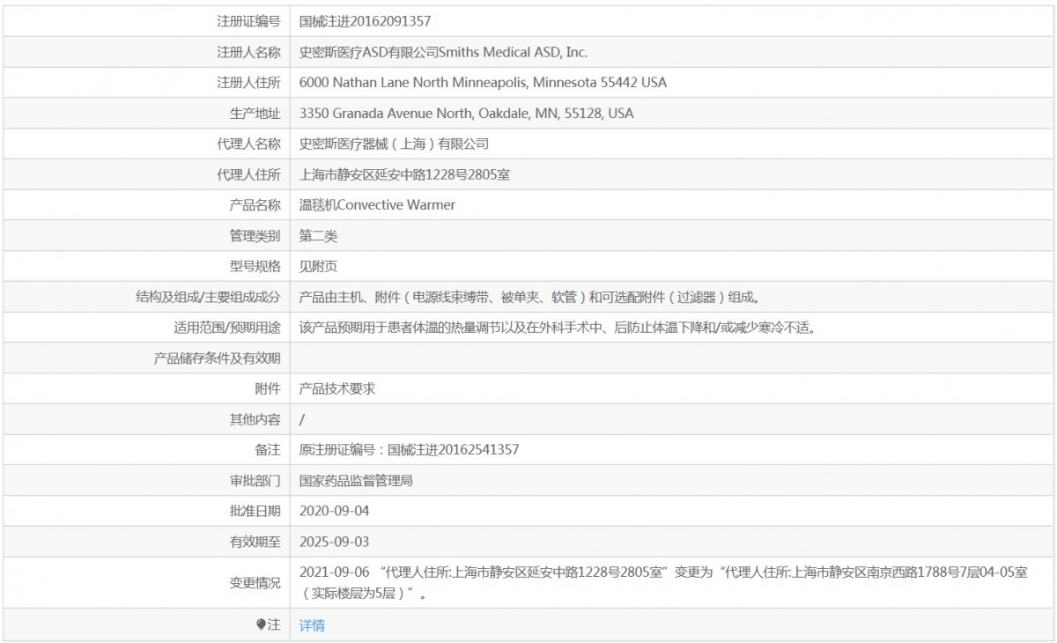This screenshot has height=643, width=1057.
Task: Click the 变更情况 label
Action: coord(255,583)
